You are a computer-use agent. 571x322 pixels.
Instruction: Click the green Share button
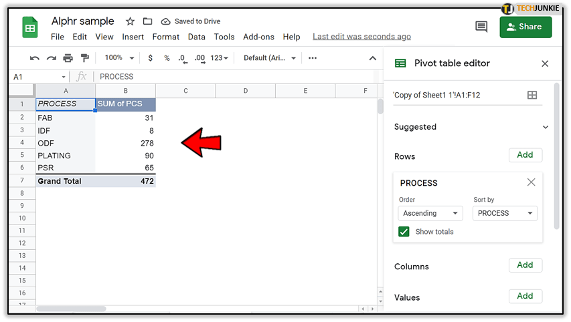coord(525,27)
